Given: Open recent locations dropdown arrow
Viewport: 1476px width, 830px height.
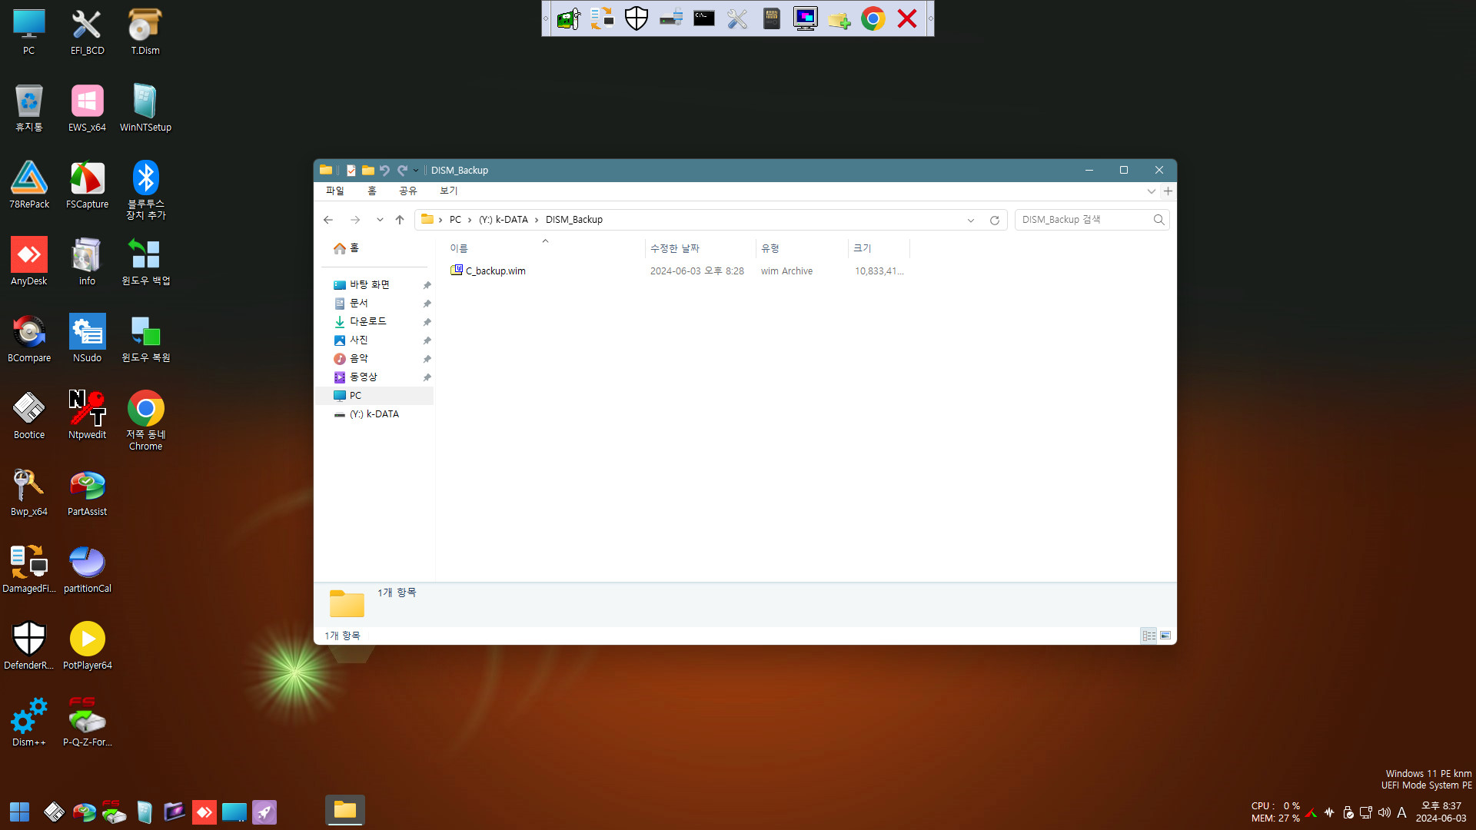Looking at the screenshot, I should (x=380, y=220).
